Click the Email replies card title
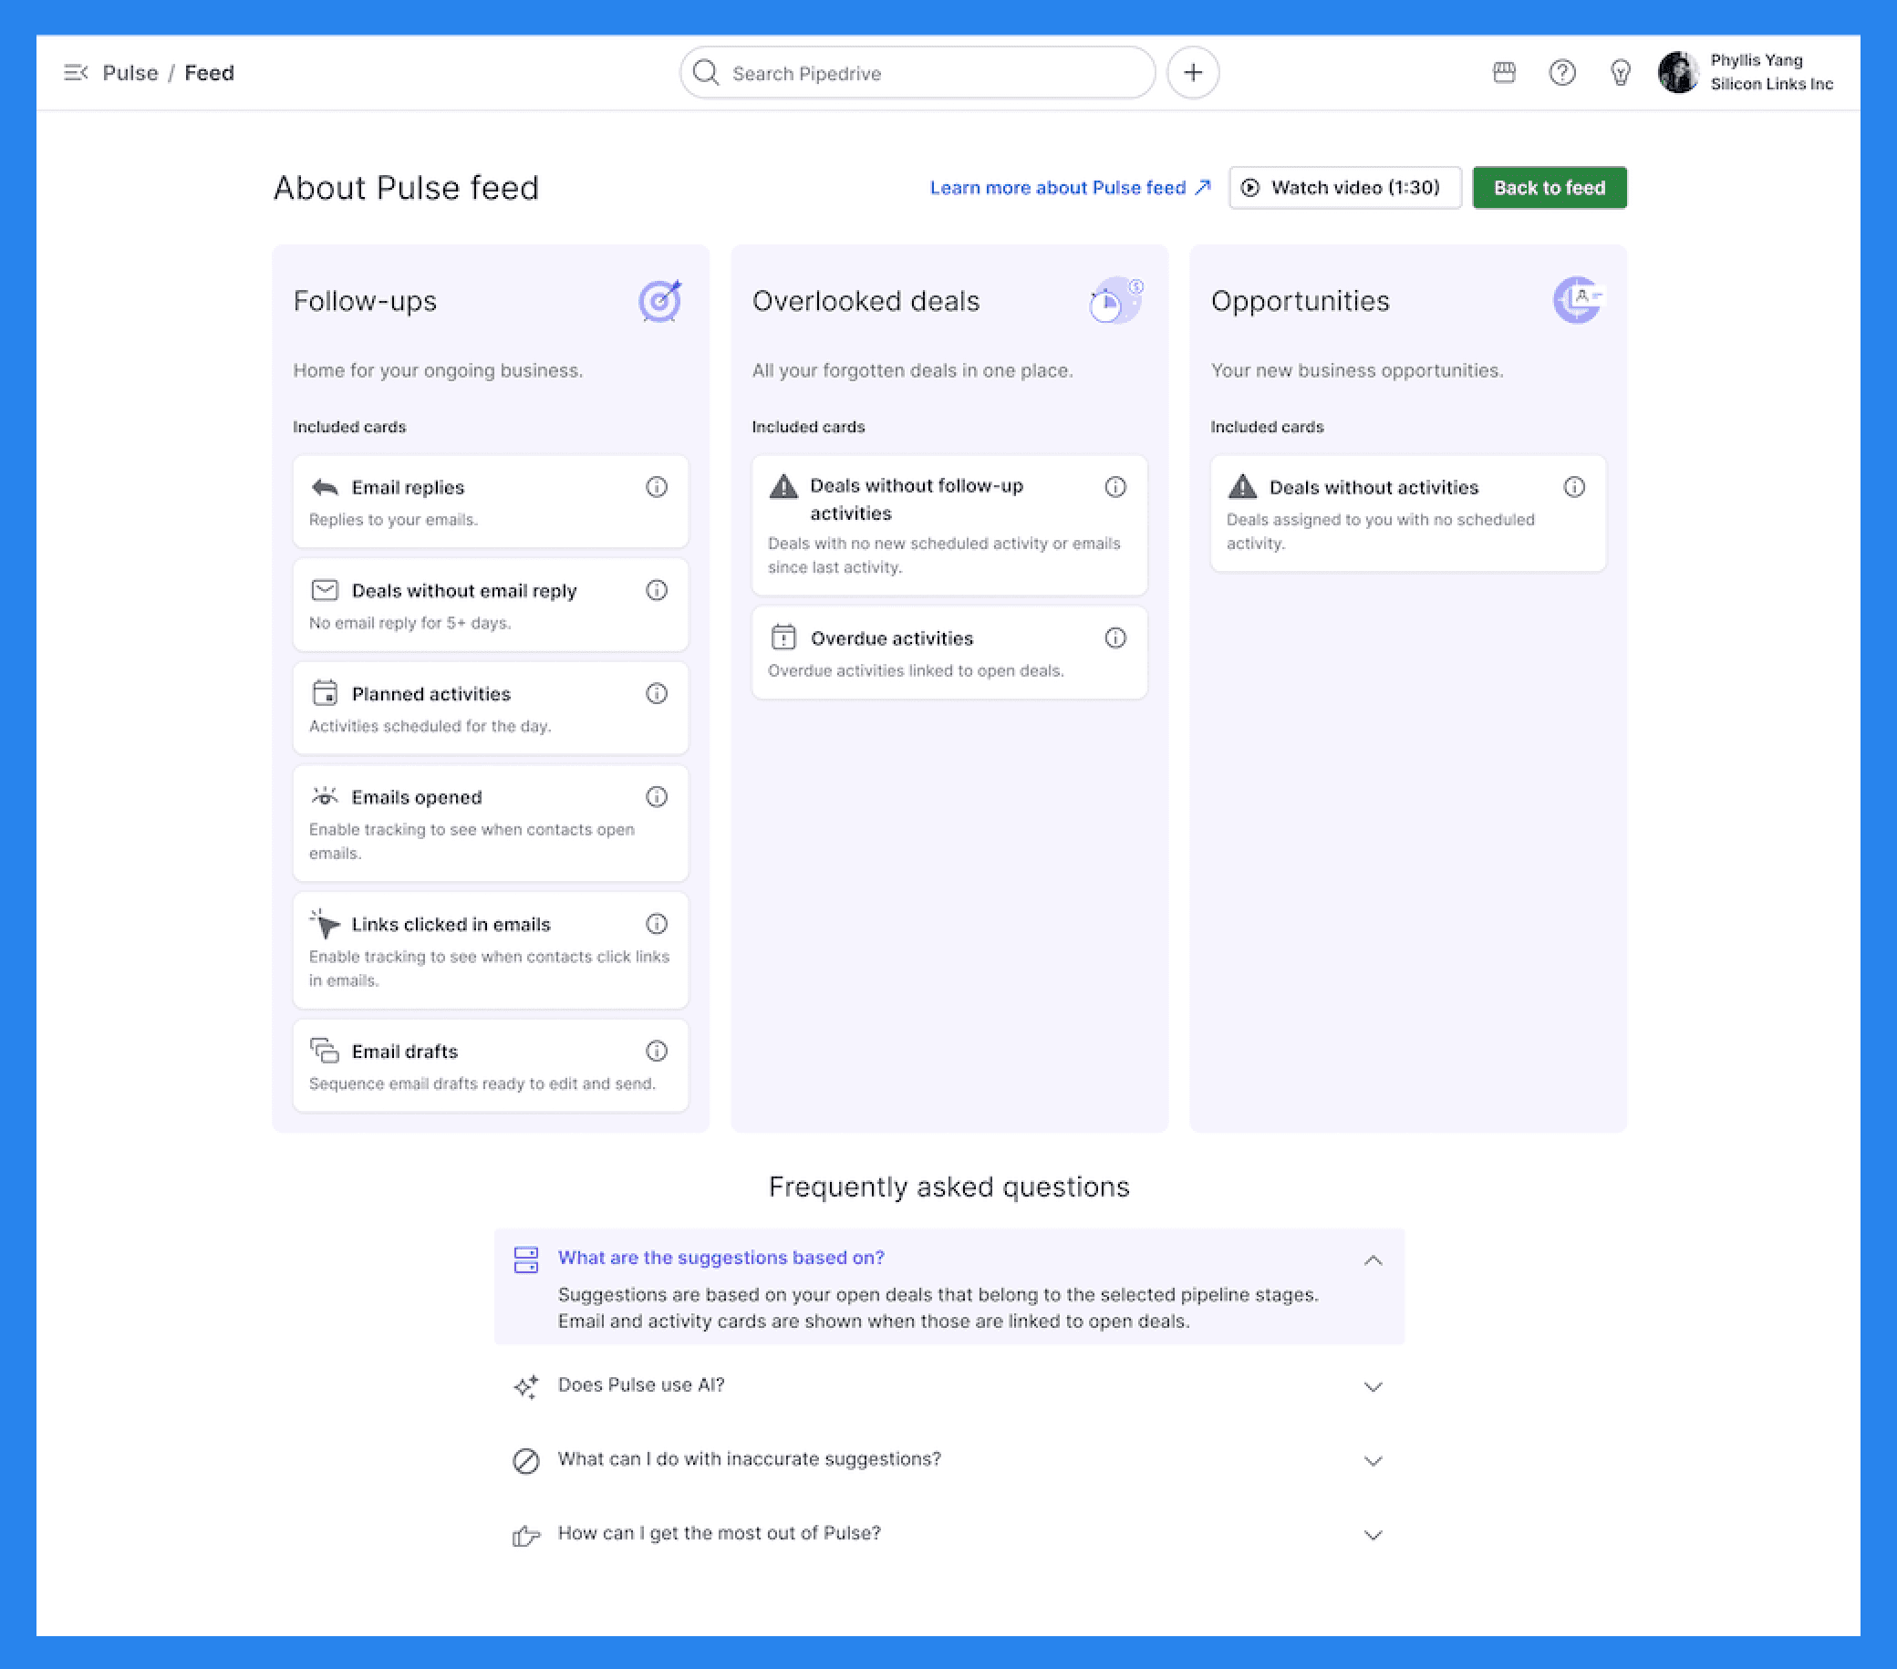Viewport: 1897px width, 1669px height. click(408, 487)
